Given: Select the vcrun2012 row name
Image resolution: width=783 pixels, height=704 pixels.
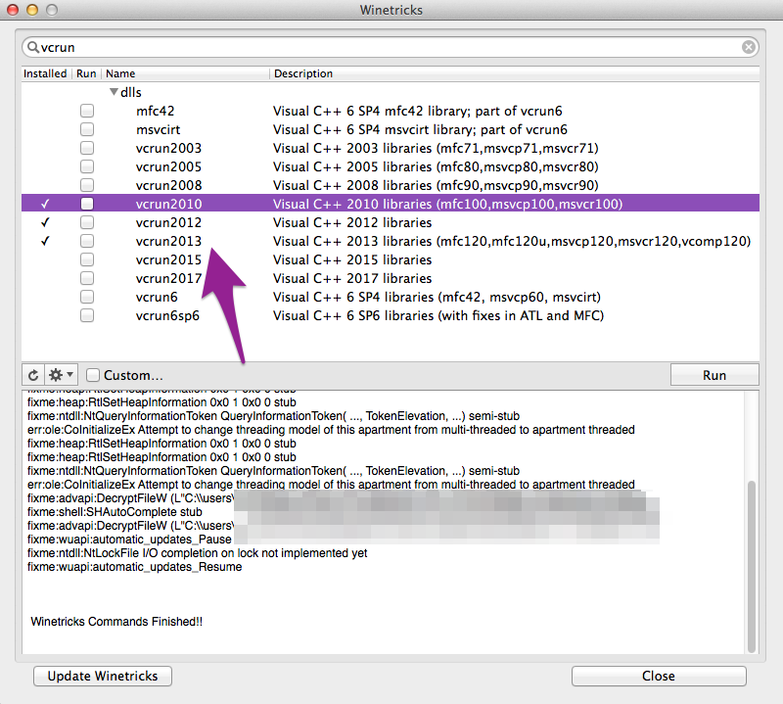Looking at the screenshot, I should (168, 222).
